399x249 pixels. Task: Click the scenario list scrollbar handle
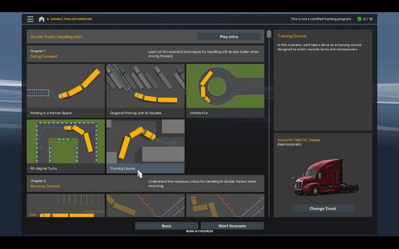pos(269,34)
